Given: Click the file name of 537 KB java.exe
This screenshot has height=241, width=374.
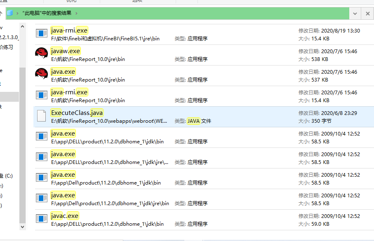Looking at the screenshot, I should pos(63,72).
